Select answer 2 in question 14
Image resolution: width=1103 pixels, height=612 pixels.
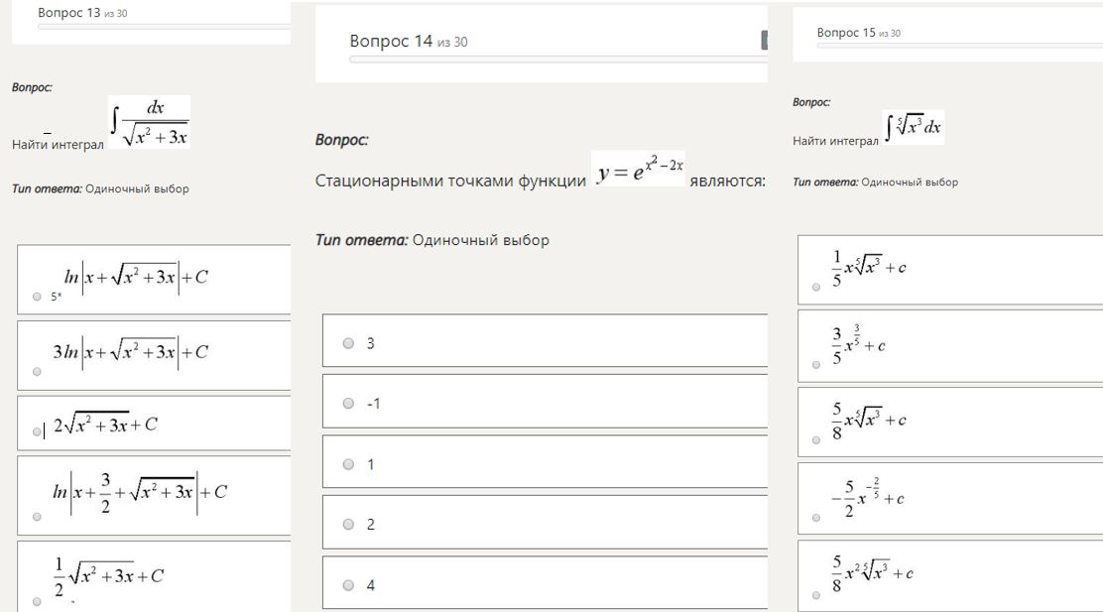[348, 525]
